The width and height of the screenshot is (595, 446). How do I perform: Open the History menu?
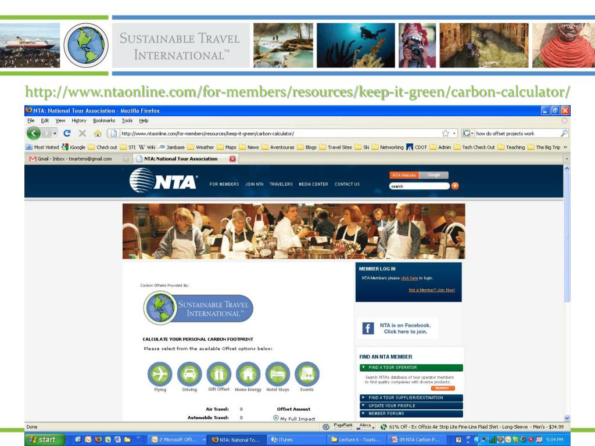pos(79,121)
